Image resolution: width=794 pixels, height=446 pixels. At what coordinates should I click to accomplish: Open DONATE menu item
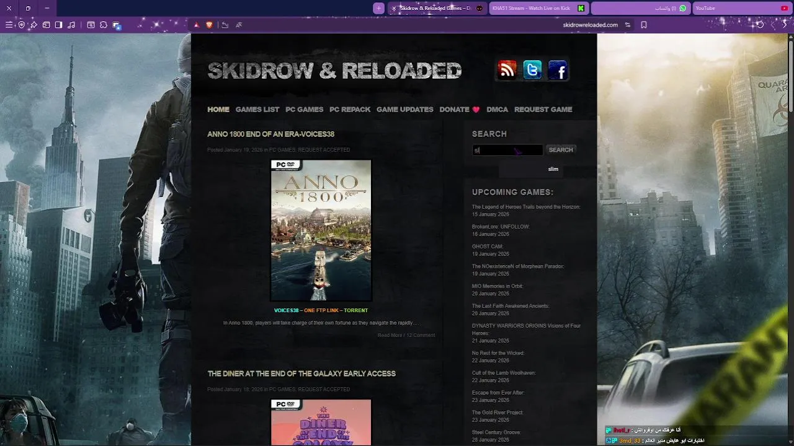460,109
